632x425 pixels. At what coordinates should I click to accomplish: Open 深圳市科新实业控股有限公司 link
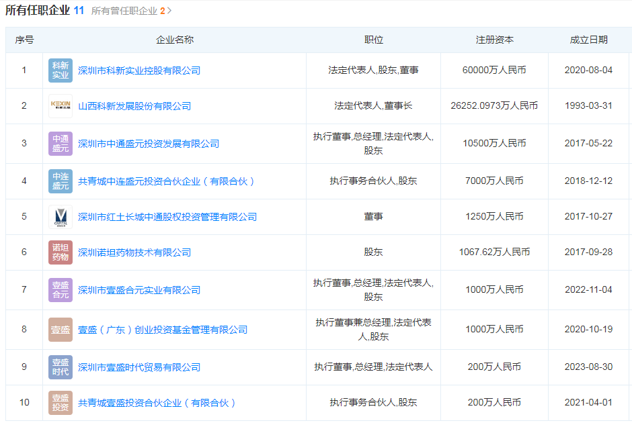click(x=139, y=70)
